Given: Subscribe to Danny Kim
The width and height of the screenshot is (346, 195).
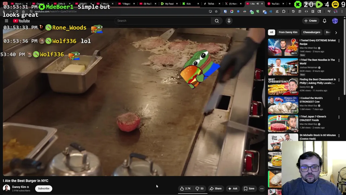Looking at the screenshot, I should pos(44,188).
